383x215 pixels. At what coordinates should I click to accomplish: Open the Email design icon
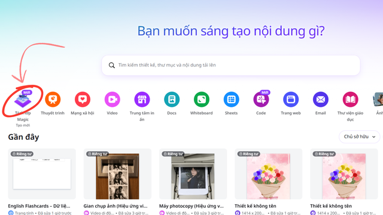coord(321,100)
